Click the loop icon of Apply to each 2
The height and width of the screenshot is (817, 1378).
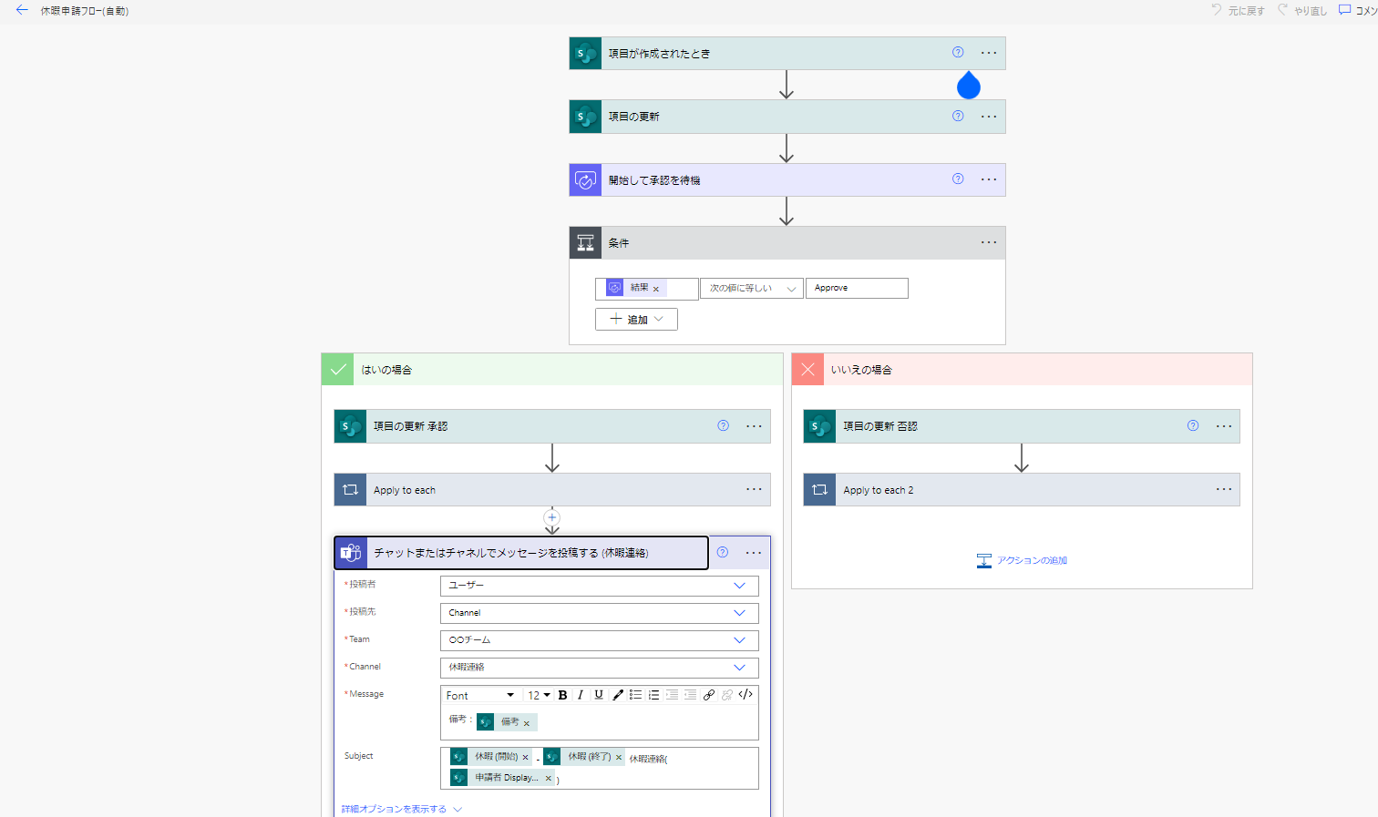click(819, 489)
